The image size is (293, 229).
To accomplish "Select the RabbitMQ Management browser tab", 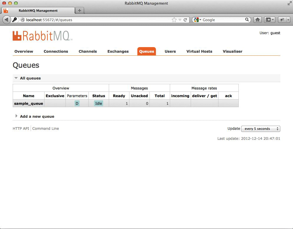I will pos(38,11).
